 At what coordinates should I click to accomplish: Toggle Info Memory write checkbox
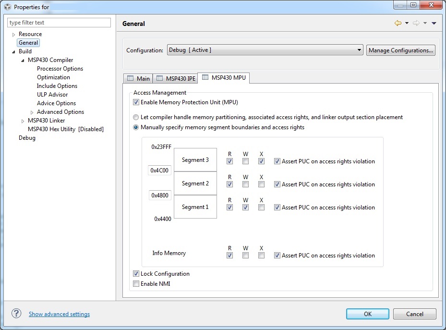[x=245, y=256]
